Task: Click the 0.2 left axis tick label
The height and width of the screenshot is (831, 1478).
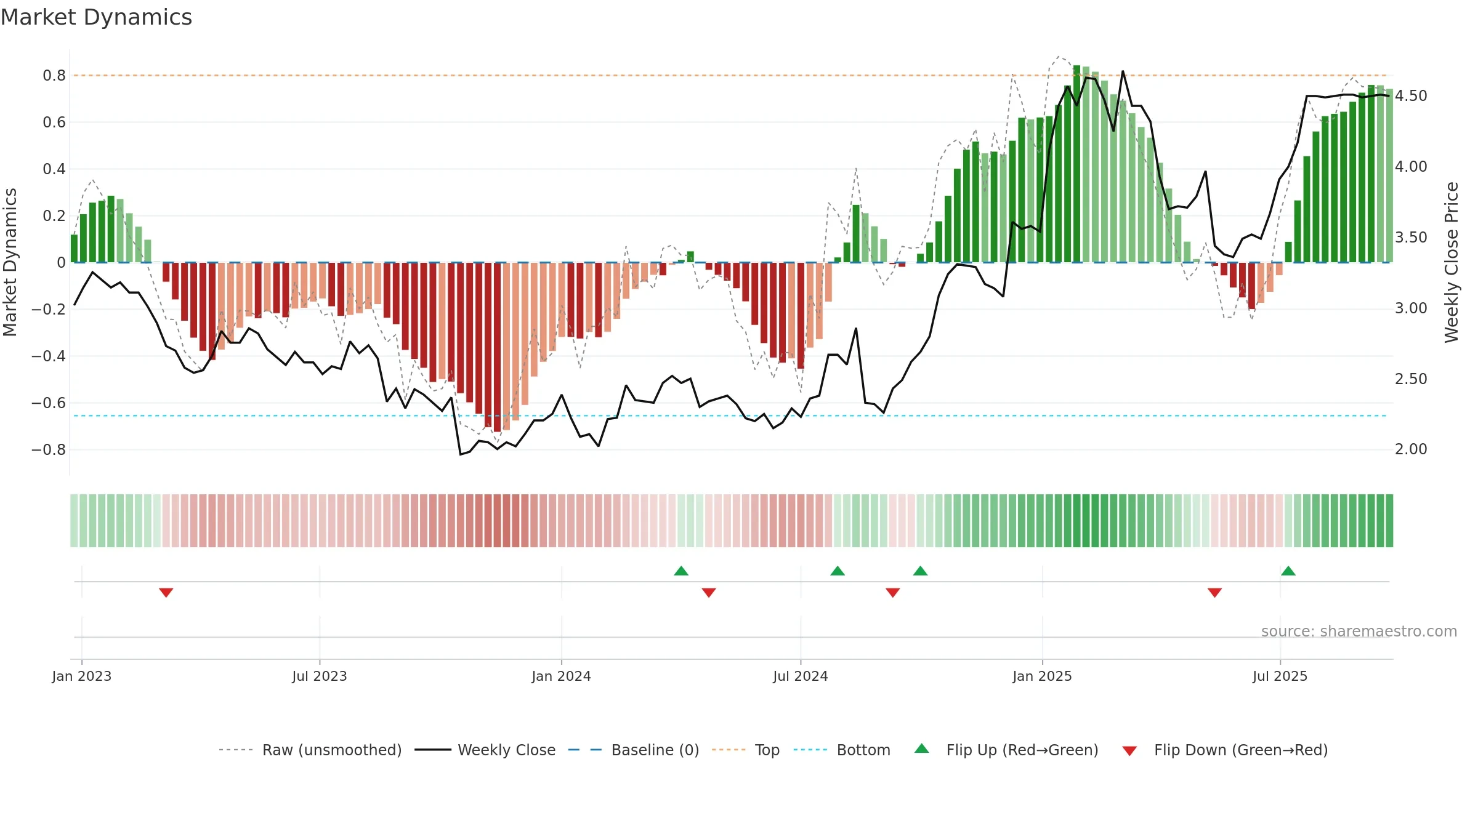Action: point(54,216)
